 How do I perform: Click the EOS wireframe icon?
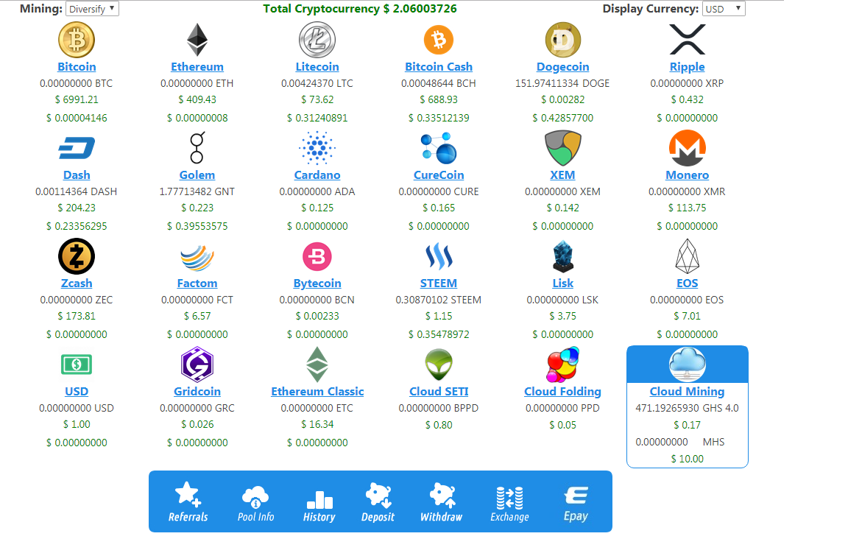[687, 256]
